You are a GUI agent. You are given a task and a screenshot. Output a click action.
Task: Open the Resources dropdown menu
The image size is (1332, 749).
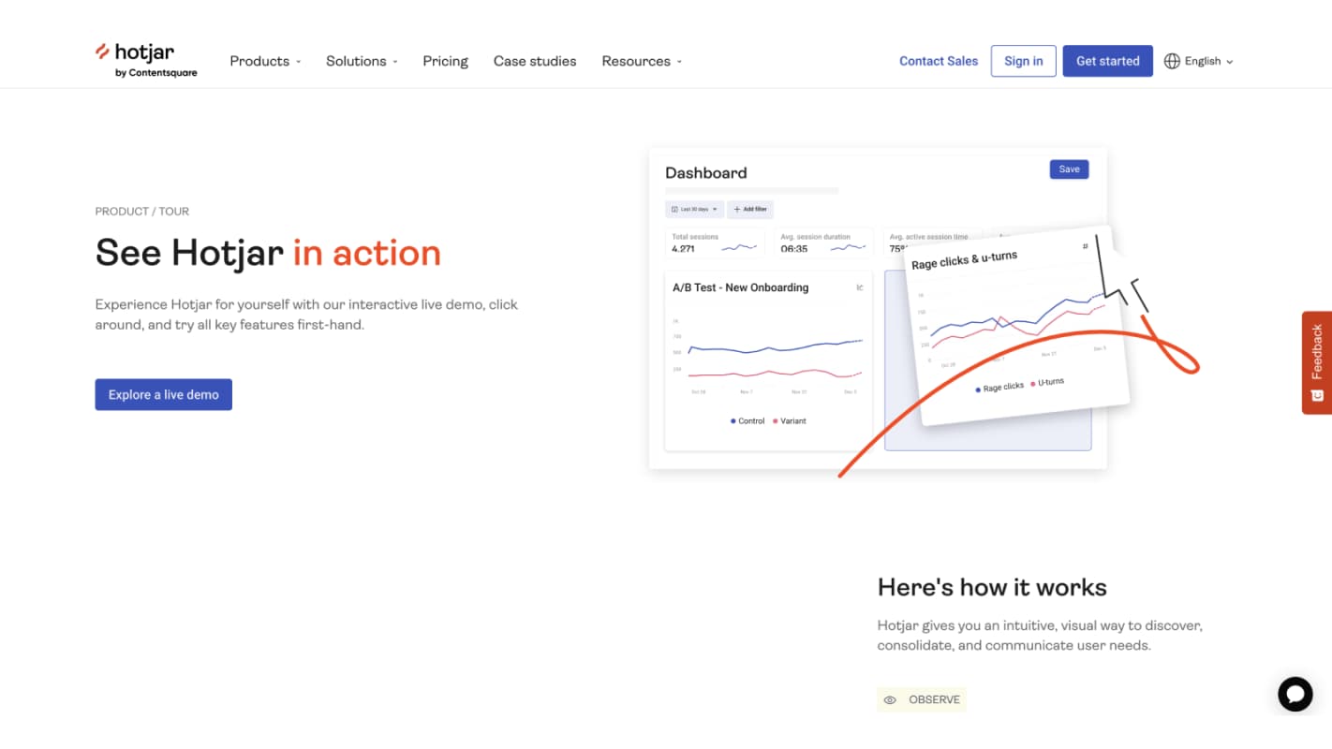tap(642, 61)
